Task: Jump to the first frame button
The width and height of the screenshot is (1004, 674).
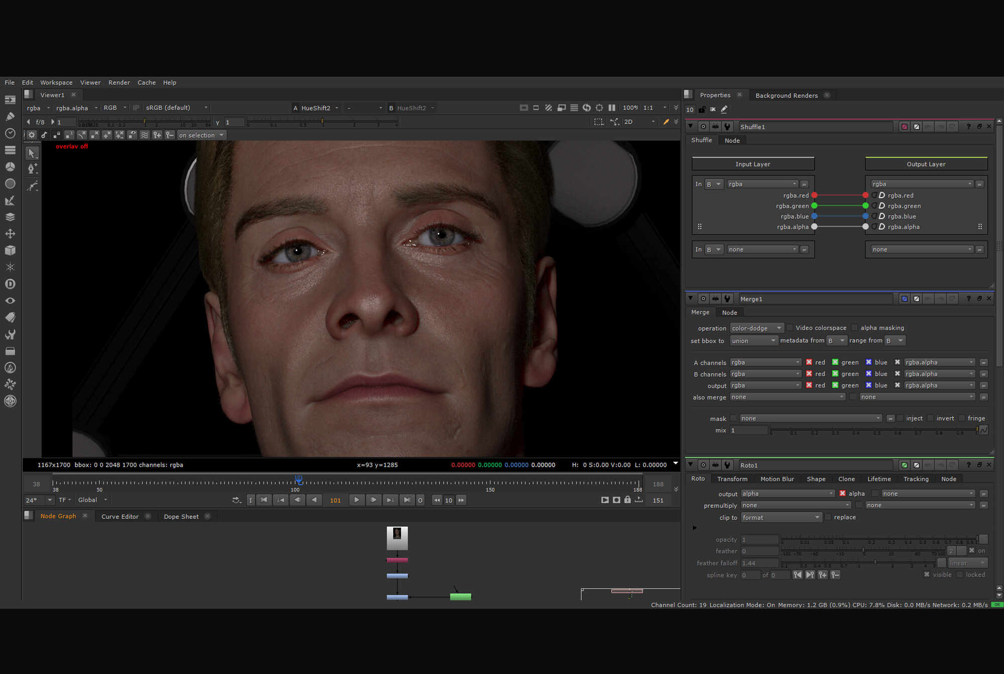Action: pos(264,500)
